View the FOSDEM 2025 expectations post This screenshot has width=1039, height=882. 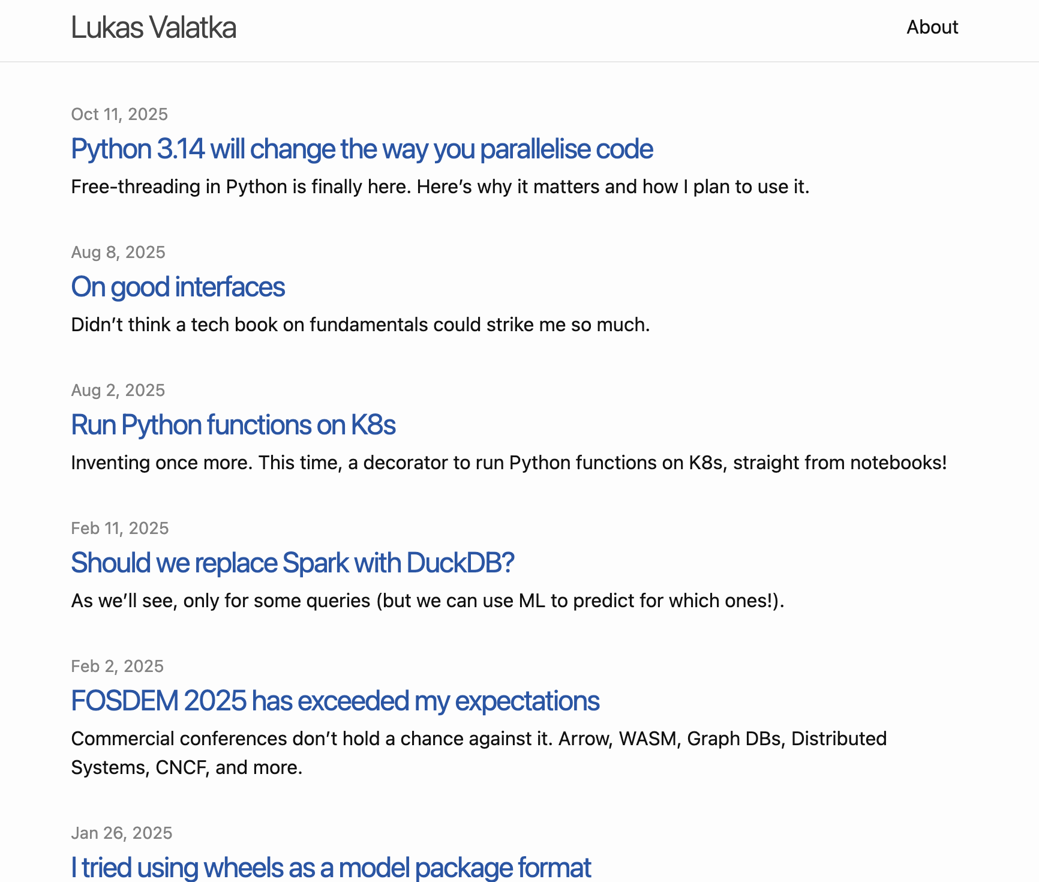[335, 701]
